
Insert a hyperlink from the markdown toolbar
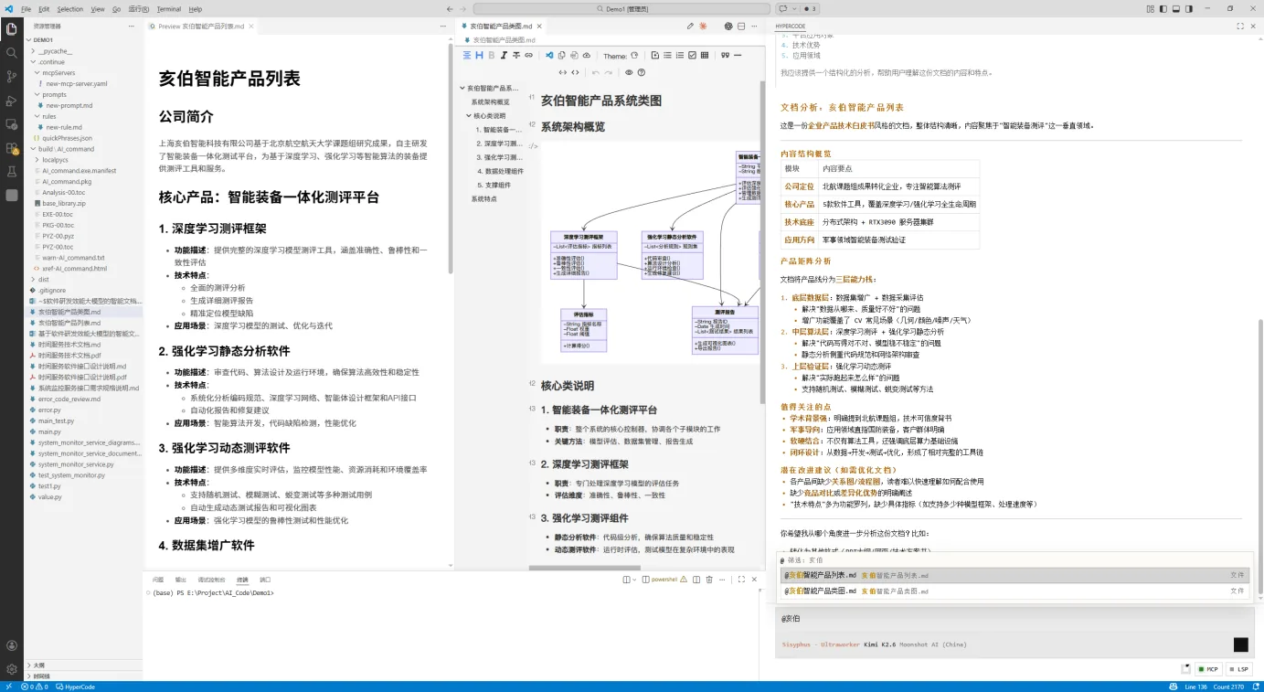click(528, 55)
